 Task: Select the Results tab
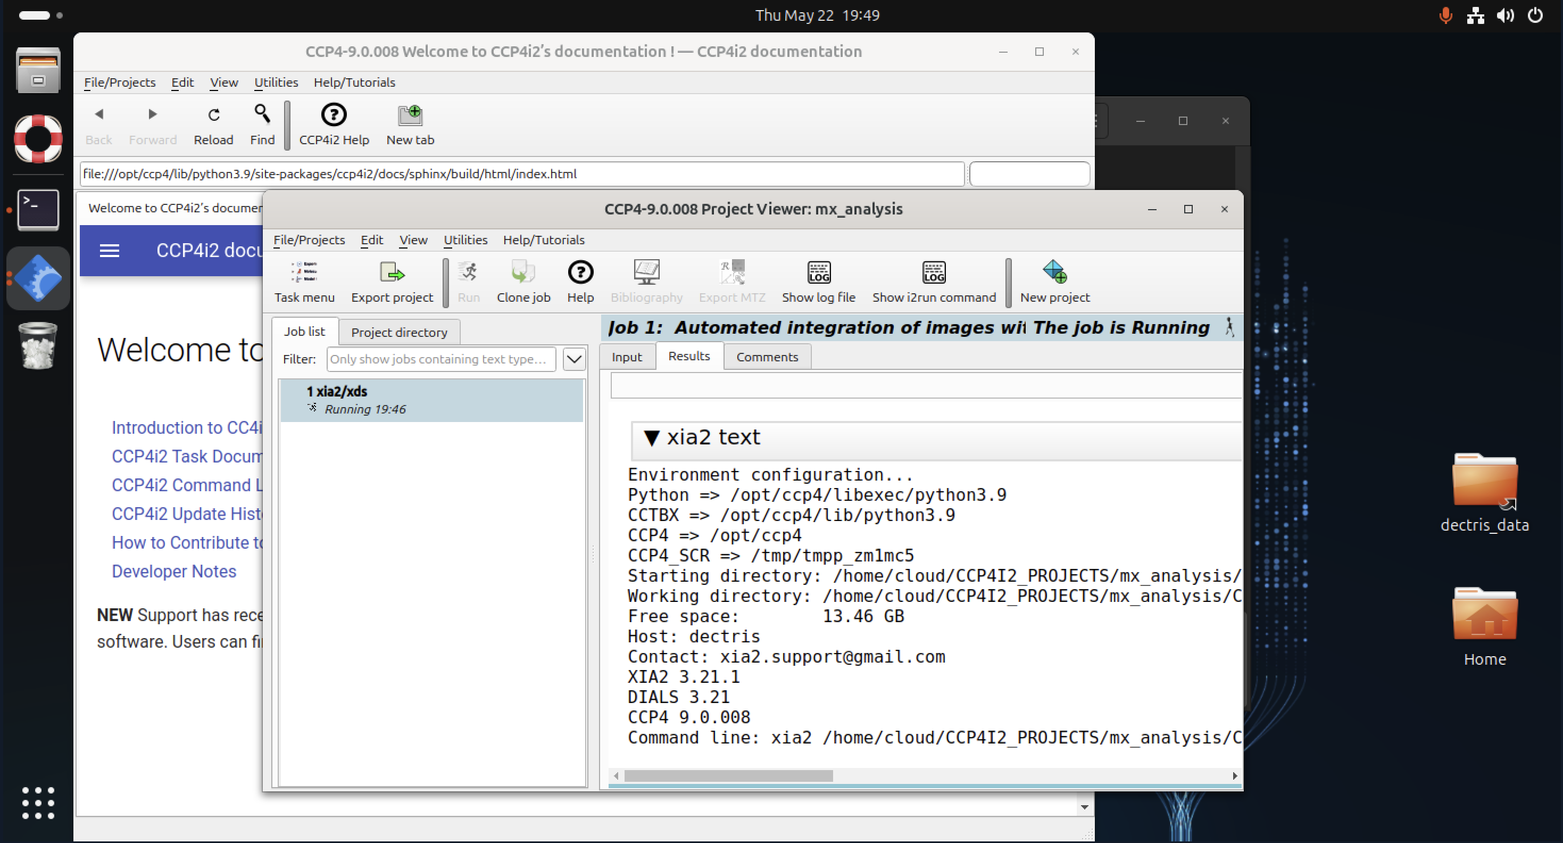click(x=688, y=356)
